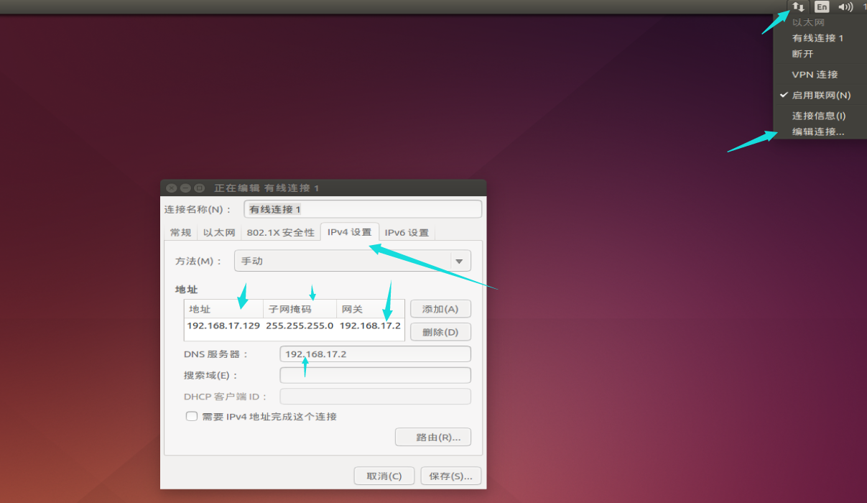
Task: Open the sound volume indicator
Action: tap(845, 7)
